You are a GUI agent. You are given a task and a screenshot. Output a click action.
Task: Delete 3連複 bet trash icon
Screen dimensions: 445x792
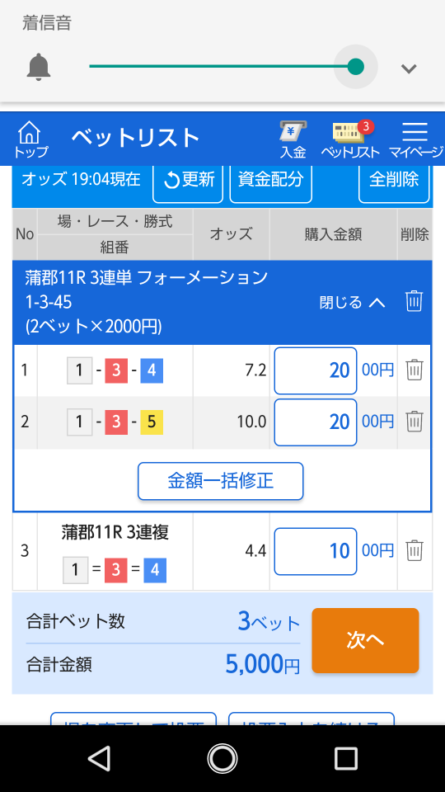(x=415, y=550)
